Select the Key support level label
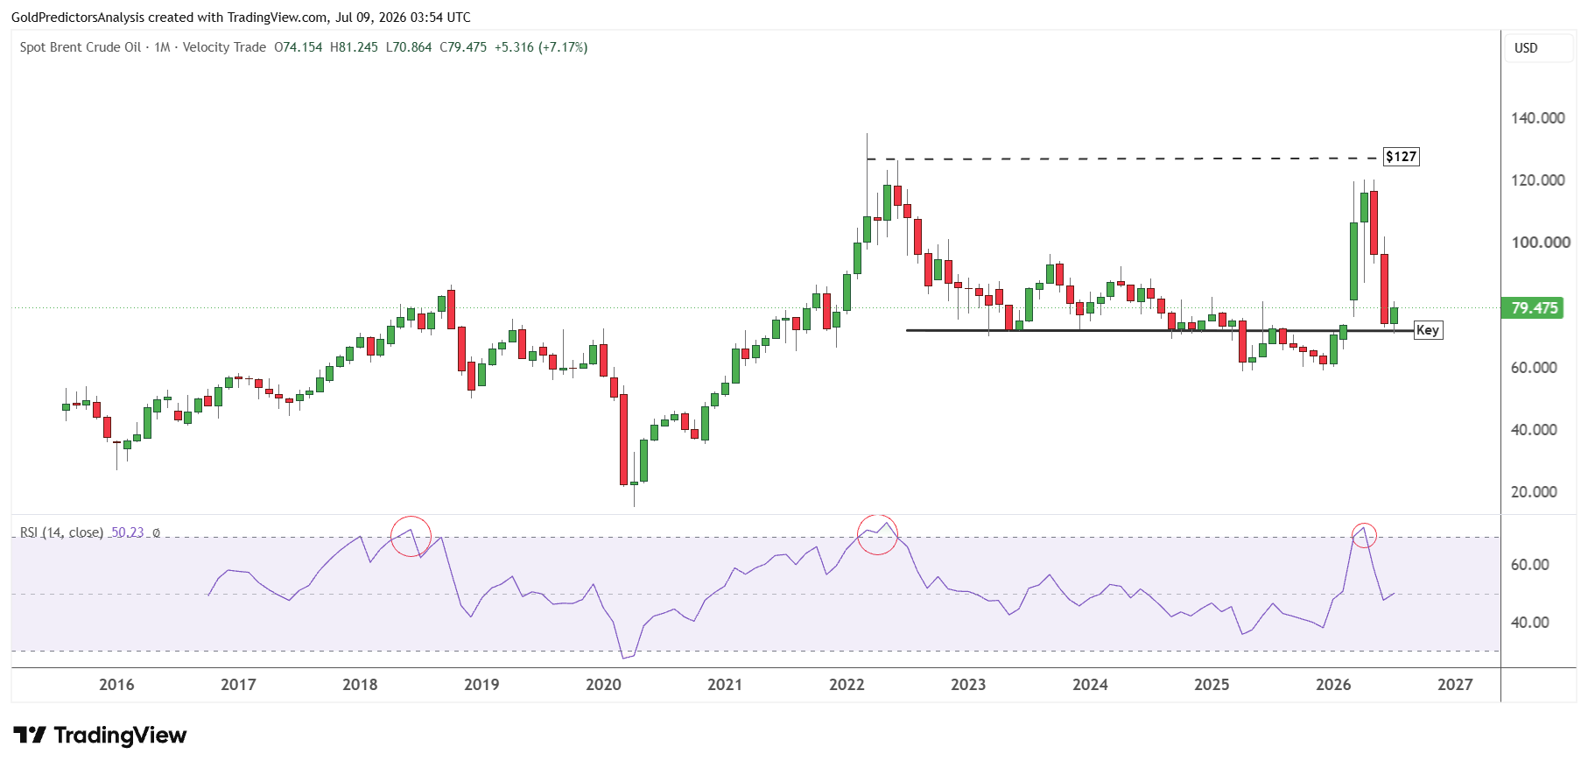 (1428, 330)
